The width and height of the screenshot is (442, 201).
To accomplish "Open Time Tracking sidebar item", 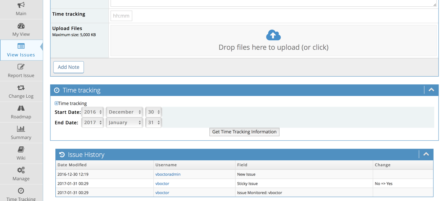I will (x=21, y=194).
